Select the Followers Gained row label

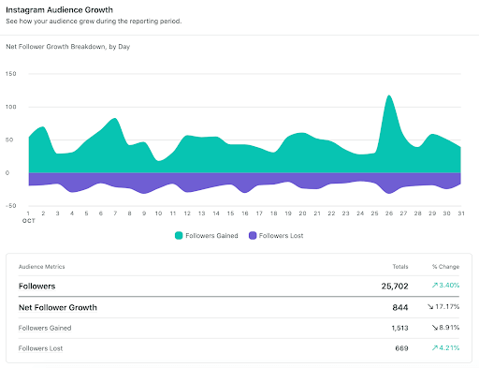(x=45, y=328)
